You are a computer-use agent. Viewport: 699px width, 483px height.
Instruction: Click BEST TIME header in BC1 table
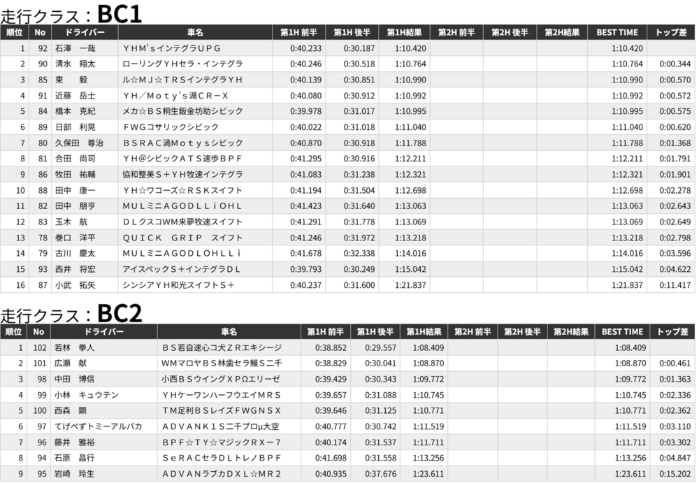pyautogui.click(x=617, y=32)
